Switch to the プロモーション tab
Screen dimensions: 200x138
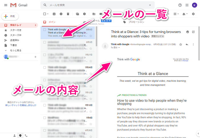[x=136, y=22]
